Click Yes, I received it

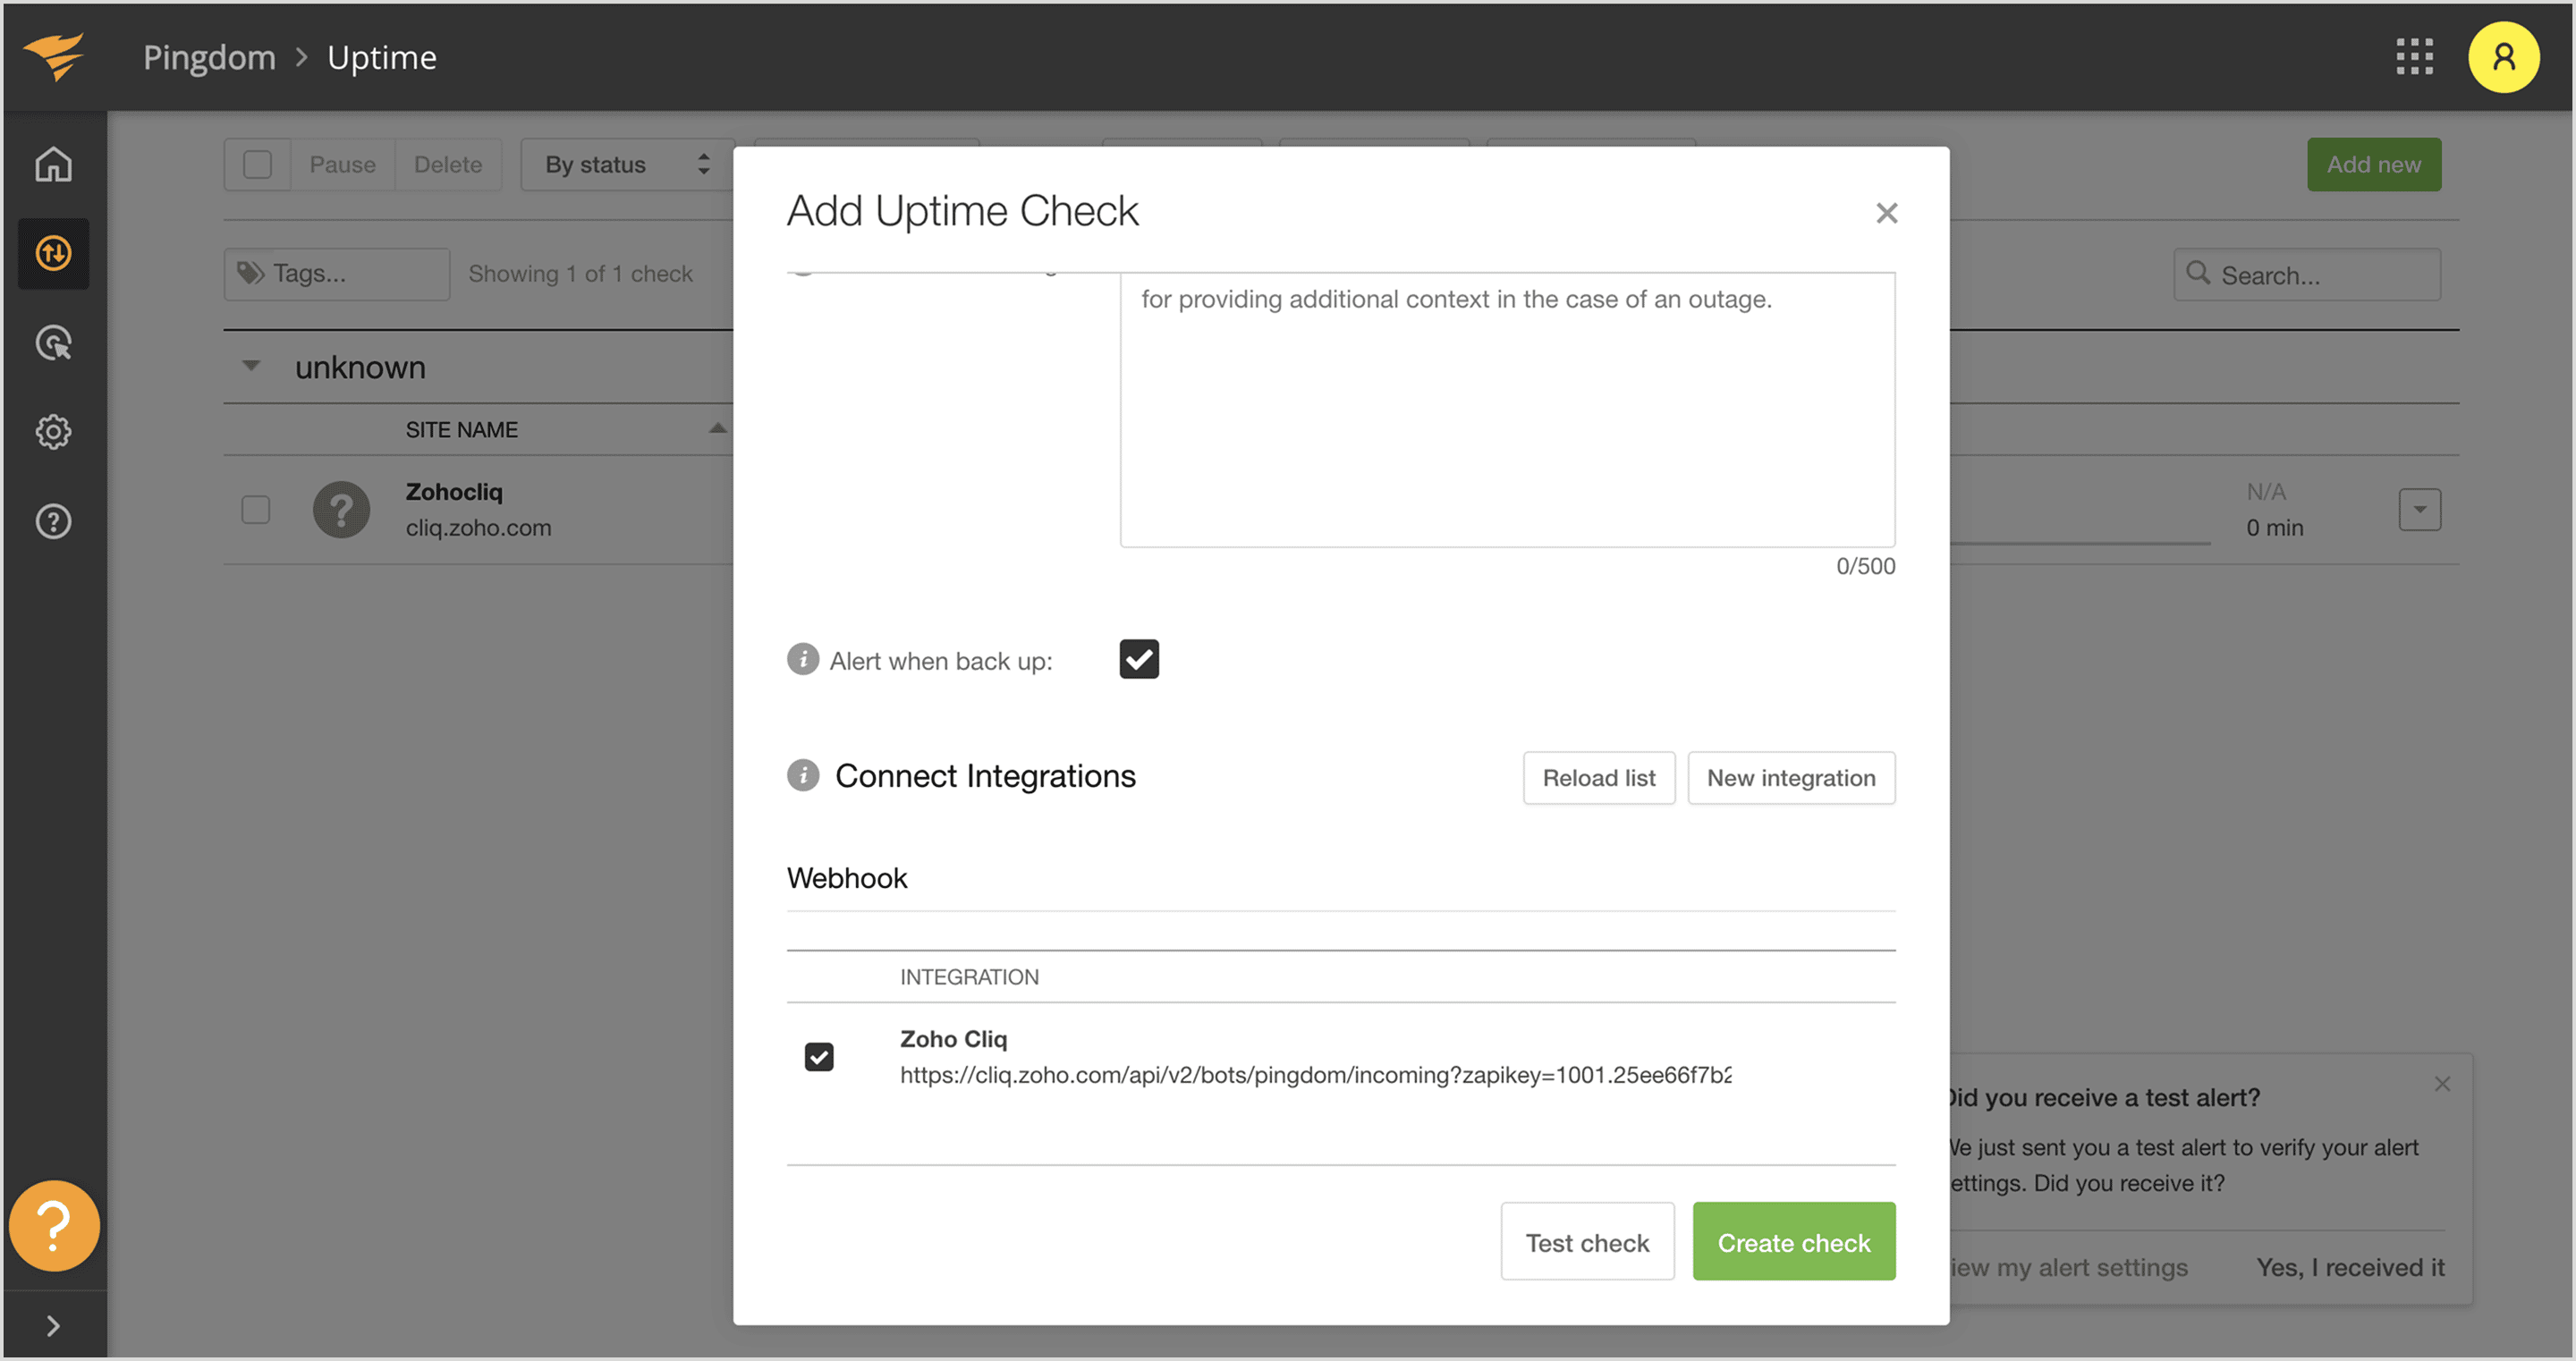[x=2350, y=1268]
